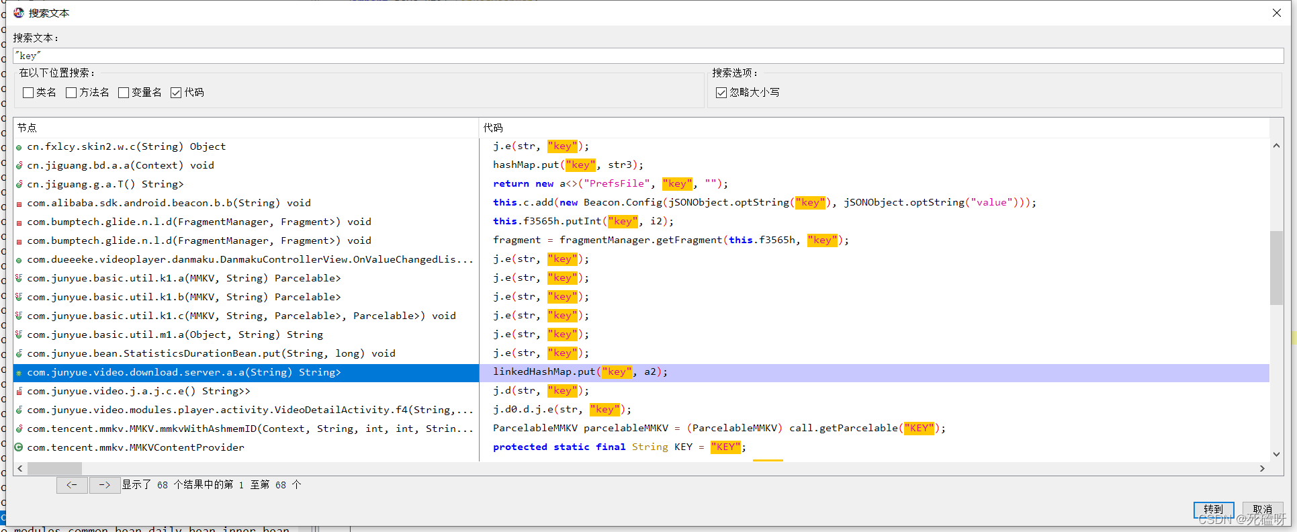Click node icon of k1.a(MMKV, String) row
This screenshot has height=532, width=1297.
(19, 279)
